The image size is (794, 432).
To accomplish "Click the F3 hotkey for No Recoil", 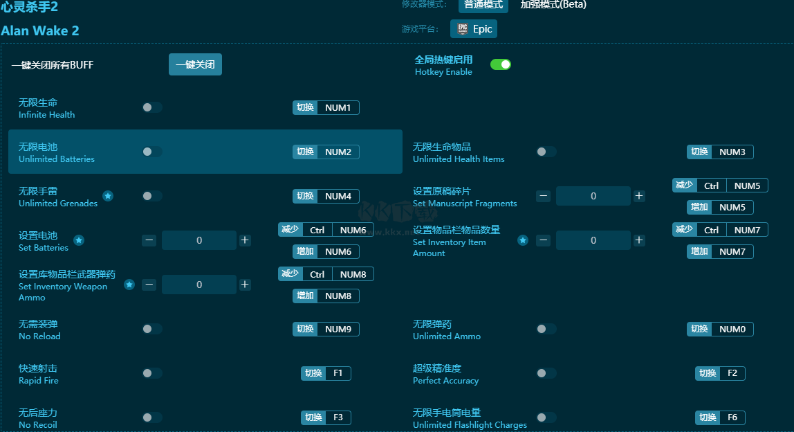I will click(326, 417).
